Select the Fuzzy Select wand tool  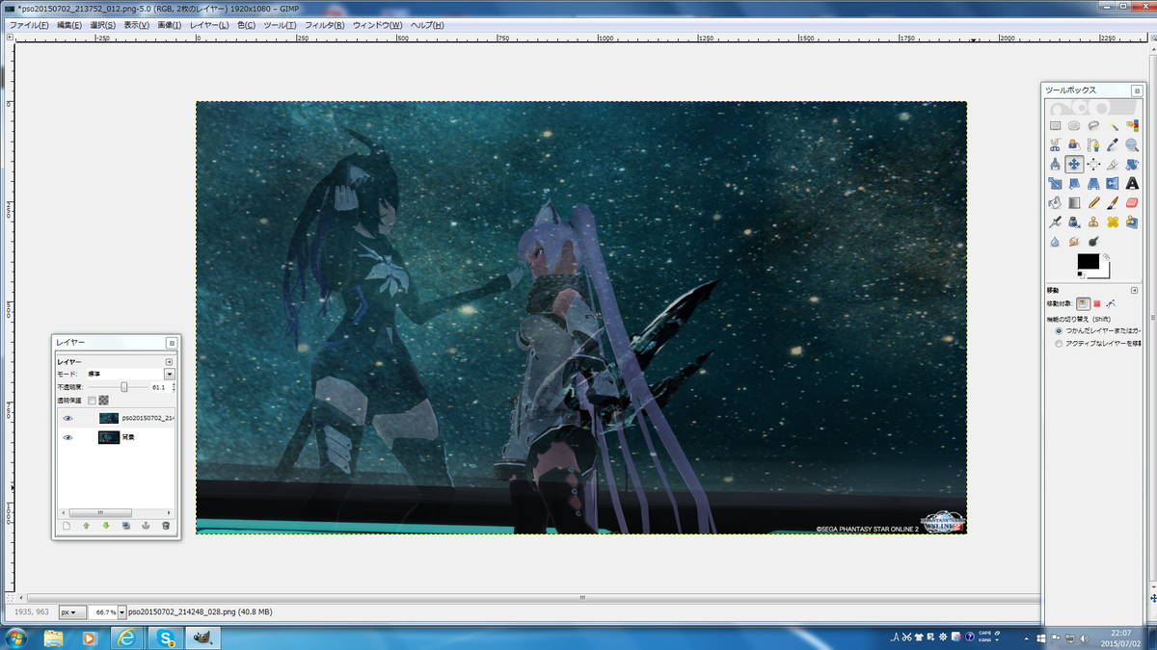point(1113,125)
